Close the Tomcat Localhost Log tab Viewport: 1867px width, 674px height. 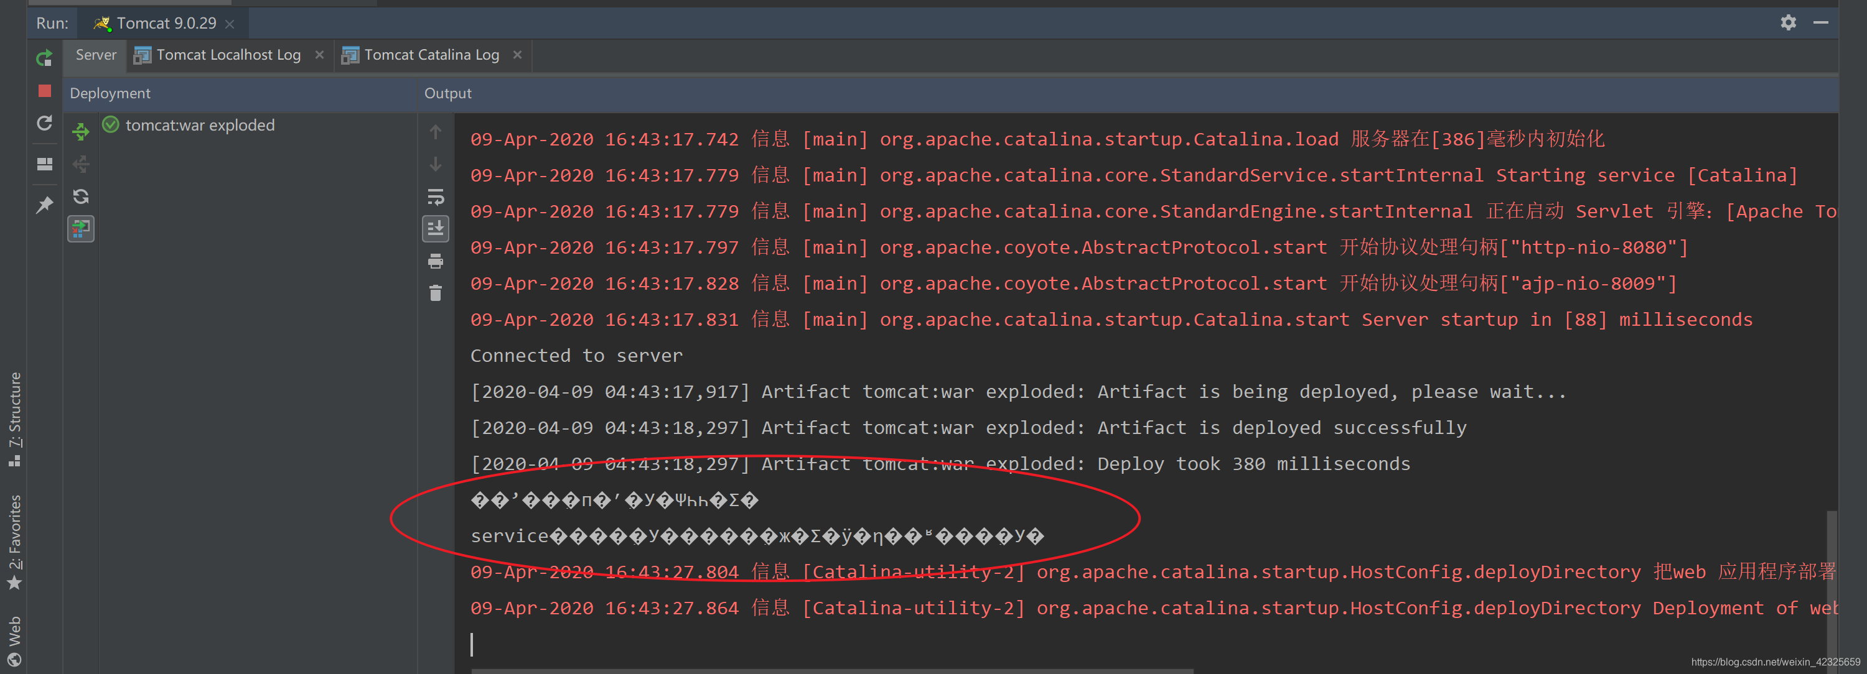click(x=320, y=55)
